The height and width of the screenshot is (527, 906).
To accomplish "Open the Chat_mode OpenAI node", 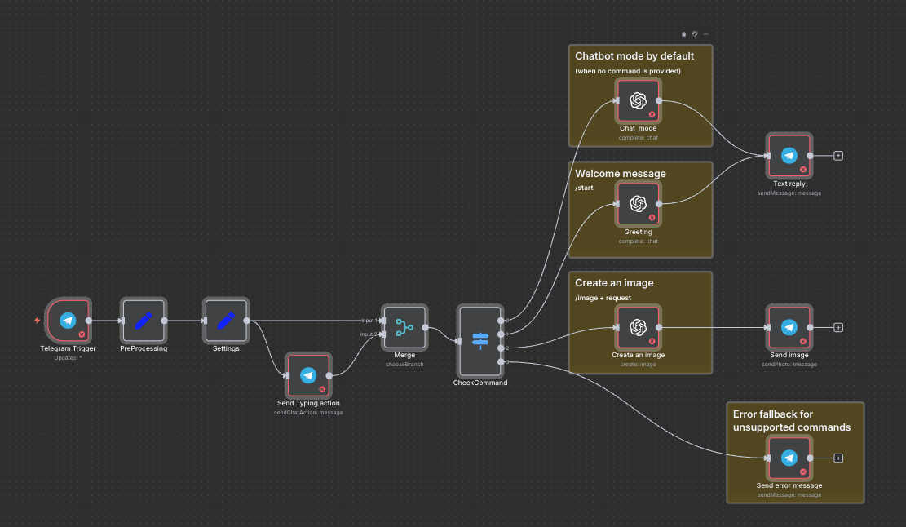I will pos(638,101).
